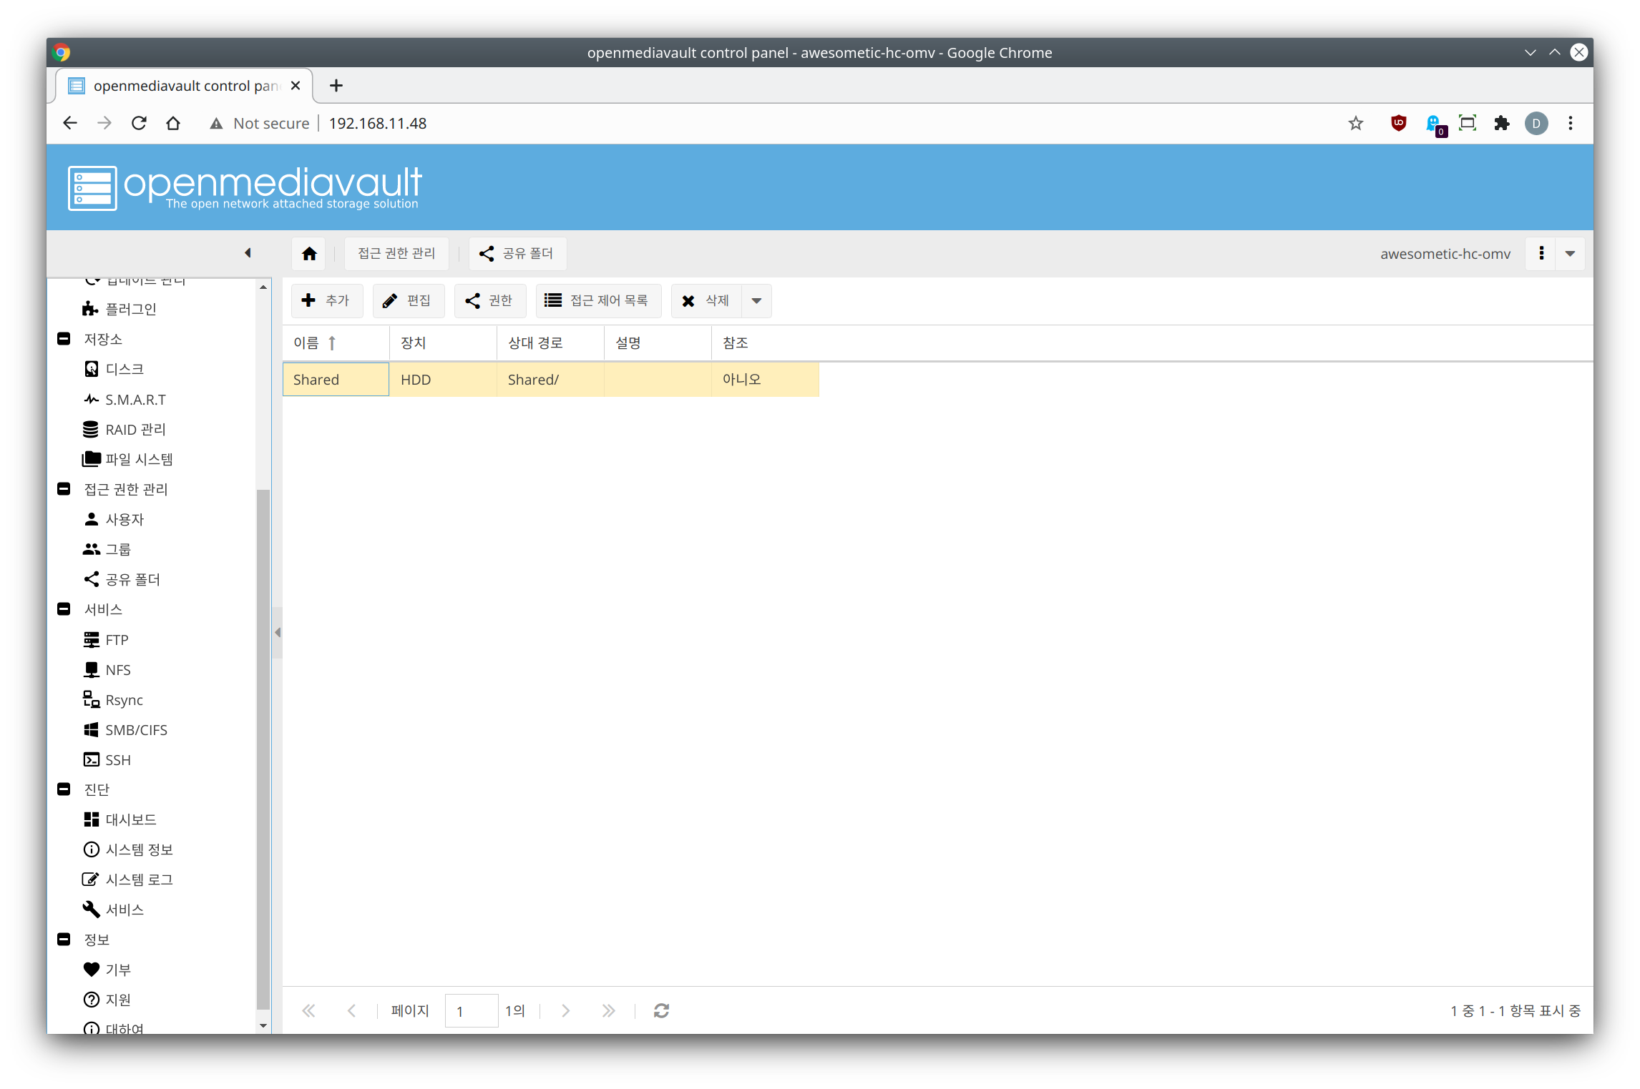Open the three-dot menu beside hostname
This screenshot has height=1089, width=1640.
click(1541, 254)
